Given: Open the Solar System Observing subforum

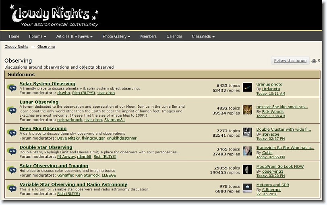Looking at the screenshot, I should click(48, 84).
